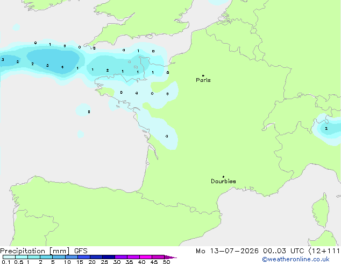Click the over-50 mm legend arrow tip

(170, 257)
